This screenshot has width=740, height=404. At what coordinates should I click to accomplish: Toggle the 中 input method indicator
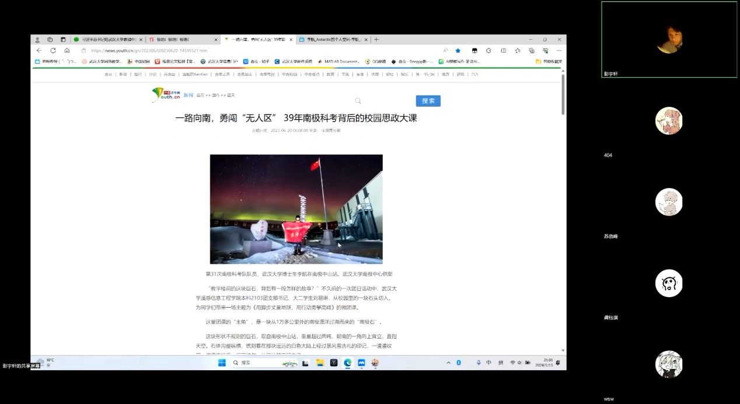[x=488, y=363]
